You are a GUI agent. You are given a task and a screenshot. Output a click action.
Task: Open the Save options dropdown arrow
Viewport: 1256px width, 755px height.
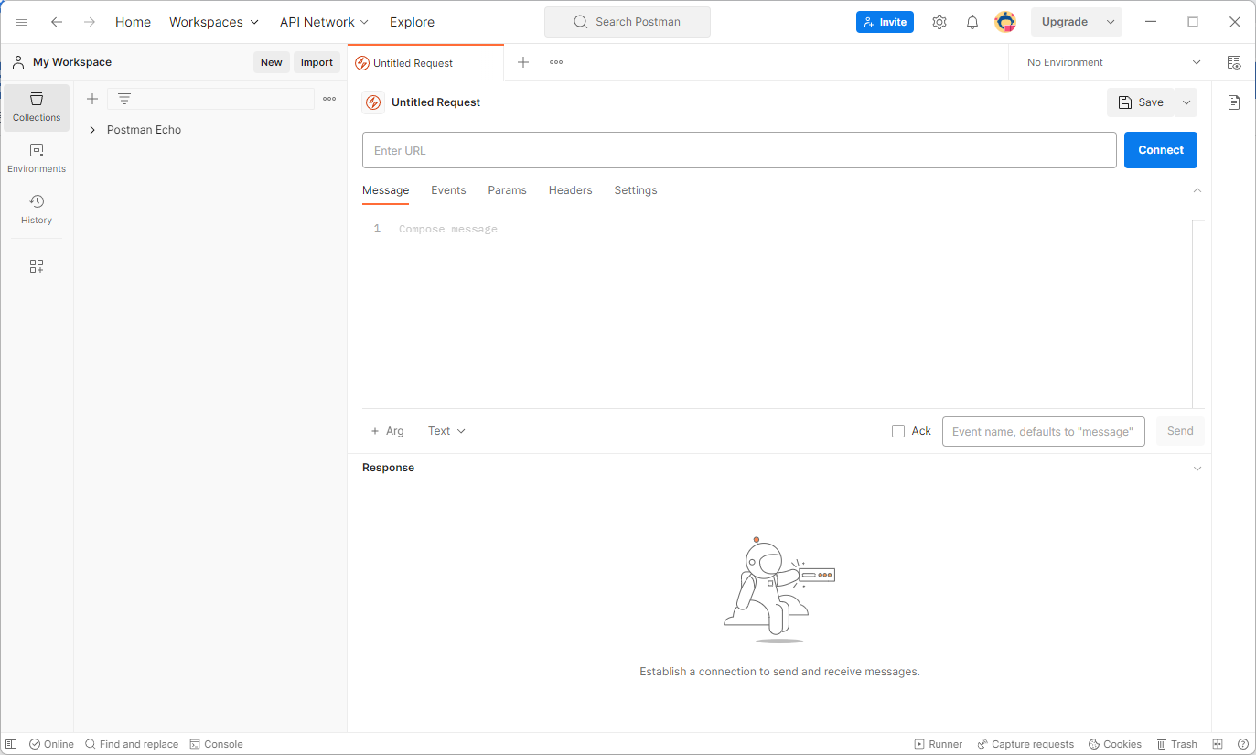[1186, 102]
